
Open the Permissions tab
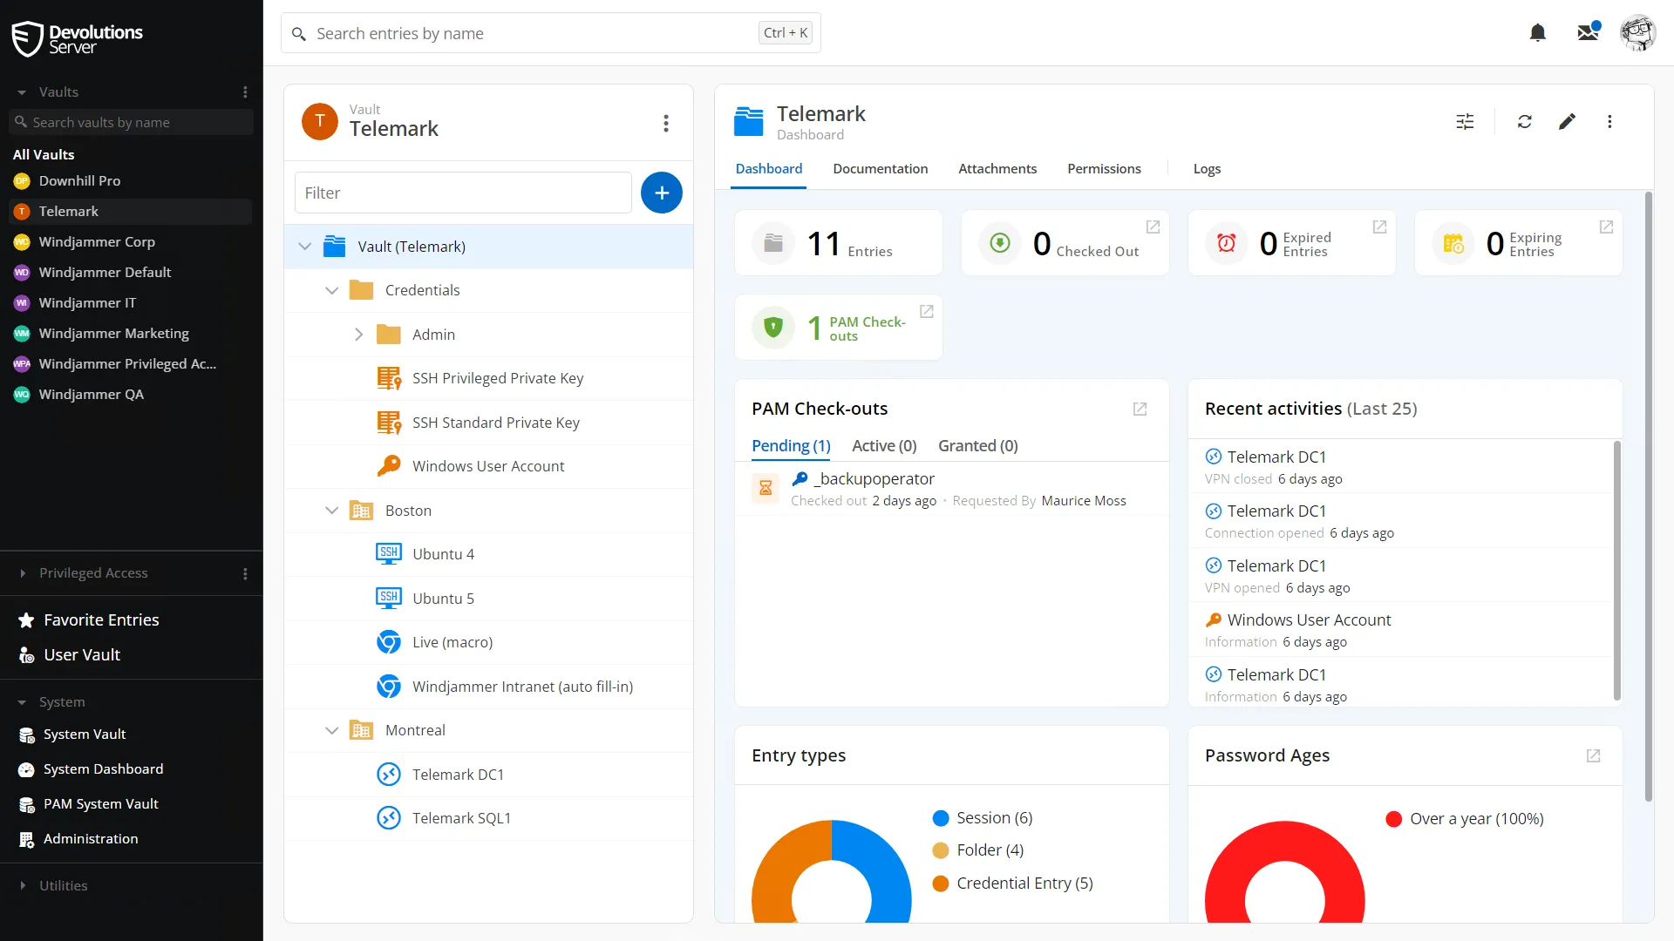click(1104, 169)
